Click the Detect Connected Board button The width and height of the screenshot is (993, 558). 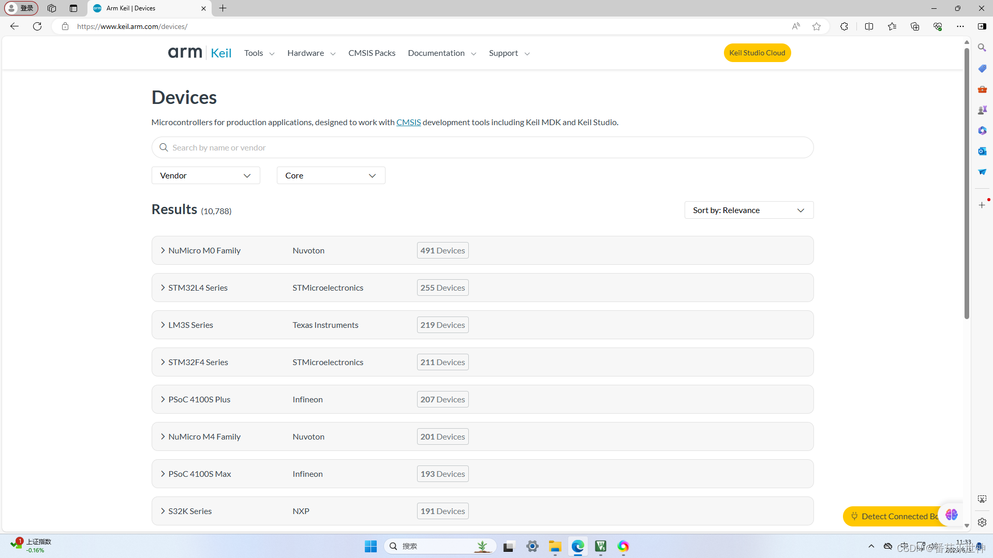tap(895, 516)
